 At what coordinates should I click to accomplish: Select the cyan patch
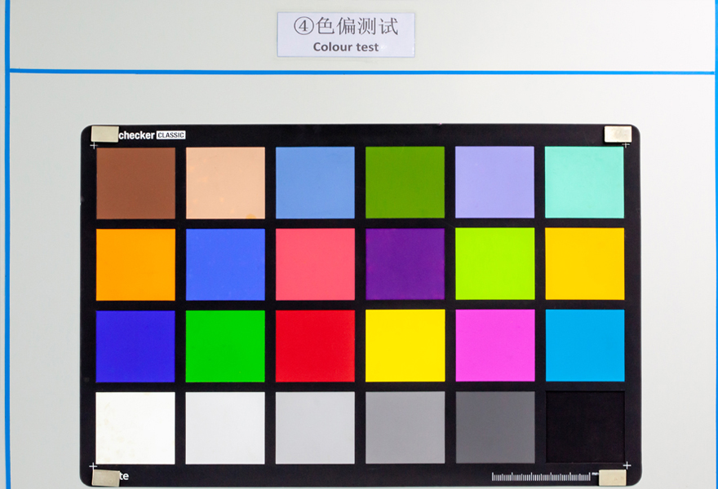pyautogui.click(x=585, y=346)
